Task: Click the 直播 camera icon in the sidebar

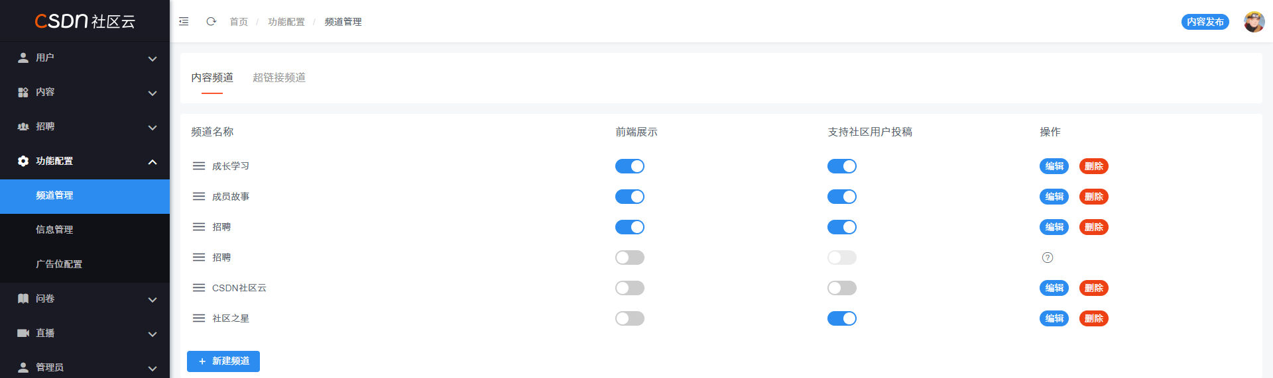Action: pos(23,333)
